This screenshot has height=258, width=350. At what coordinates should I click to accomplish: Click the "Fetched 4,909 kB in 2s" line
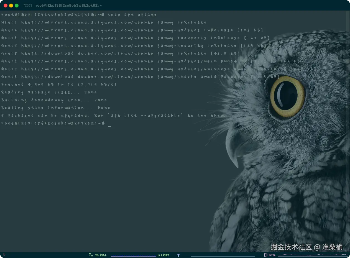pyautogui.click(x=59, y=85)
